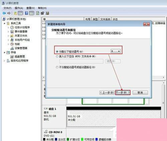Open the 设备管理器 icon in tree
This screenshot has height=141, width=167.
(12, 48)
